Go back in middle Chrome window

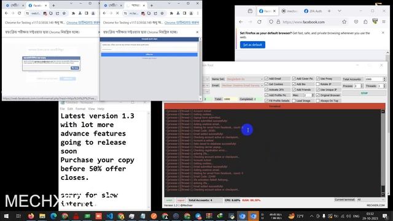pyautogui.click(x=104, y=13)
